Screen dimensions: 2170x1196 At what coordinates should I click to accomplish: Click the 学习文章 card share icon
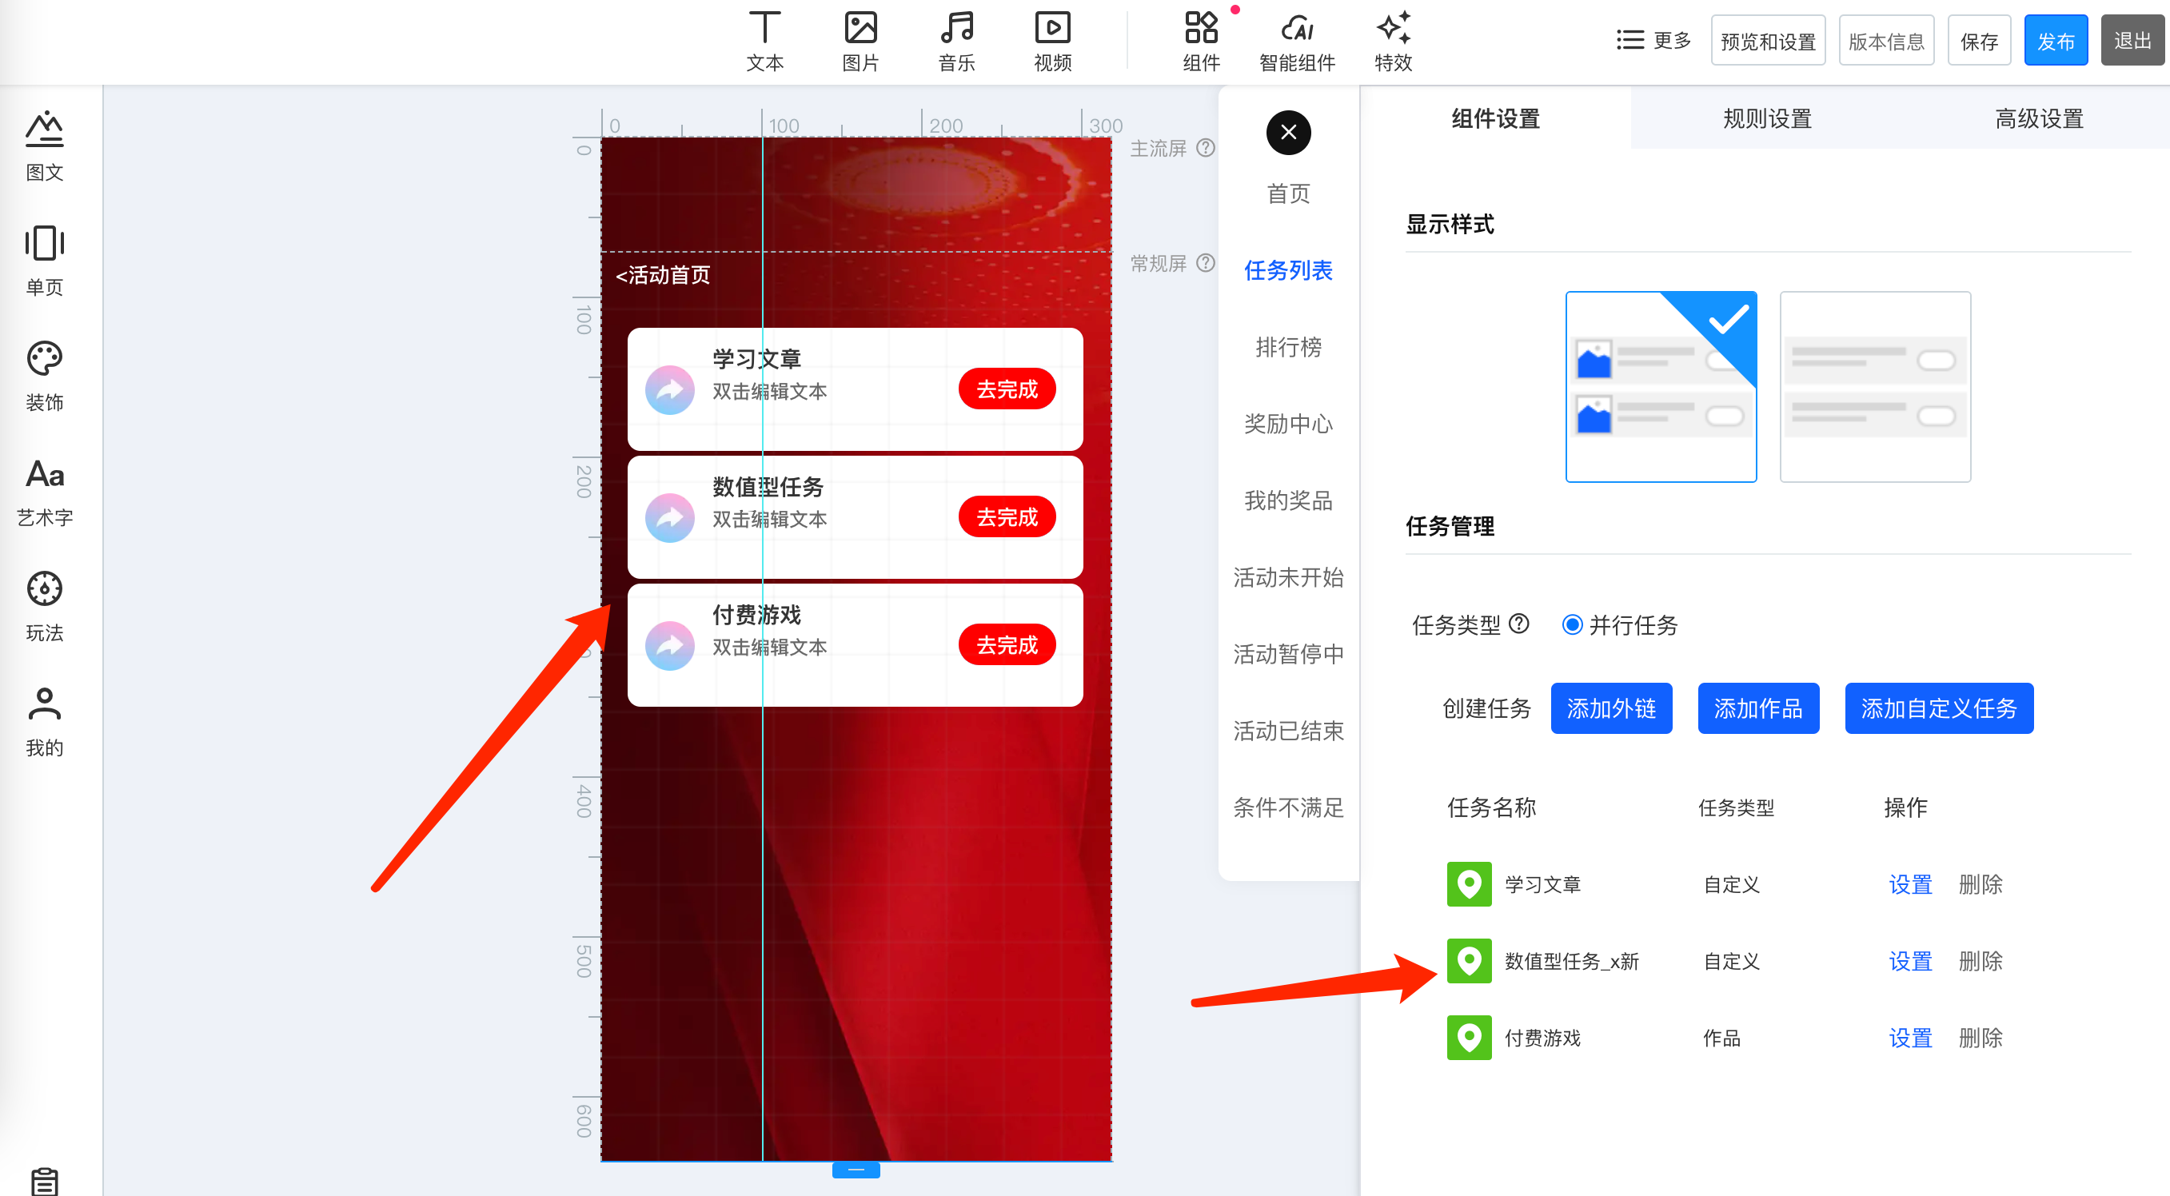670,390
